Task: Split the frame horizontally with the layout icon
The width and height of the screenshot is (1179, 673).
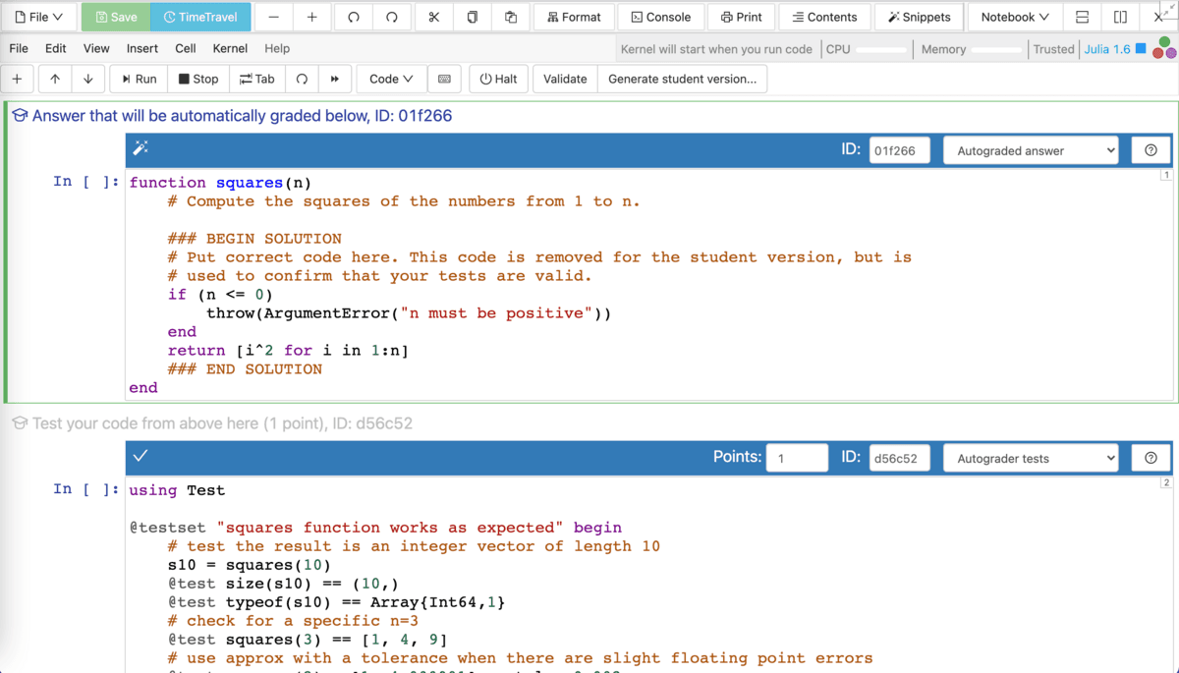Action: click(1082, 17)
